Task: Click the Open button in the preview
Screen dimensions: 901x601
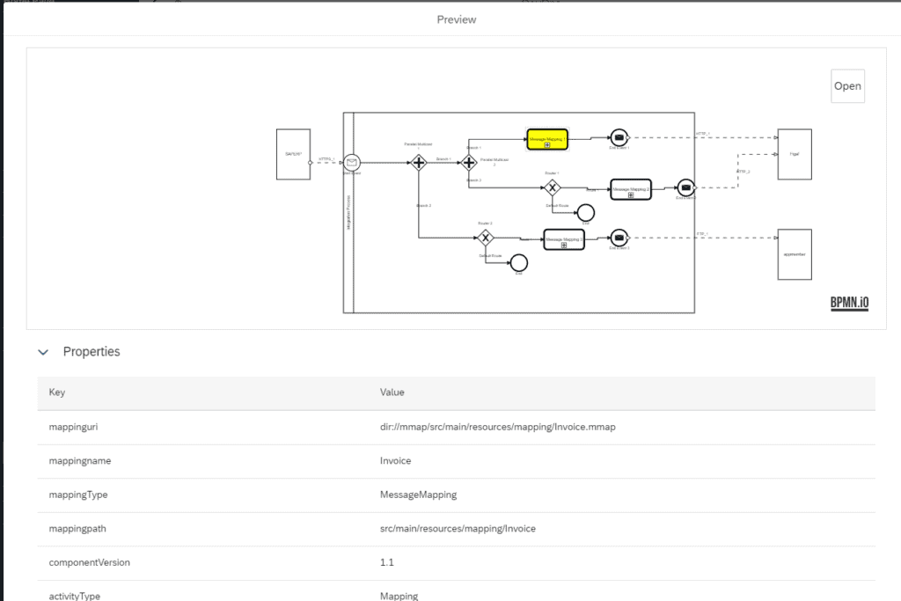Action: click(847, 86)
